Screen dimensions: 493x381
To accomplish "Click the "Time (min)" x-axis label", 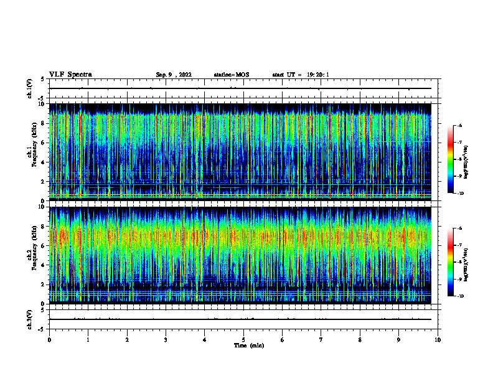I will (x=249, y=346).
